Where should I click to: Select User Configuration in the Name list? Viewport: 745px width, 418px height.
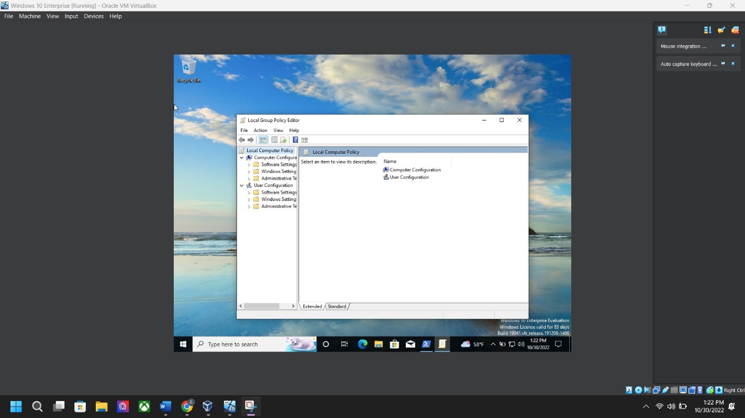coord(409,178)
